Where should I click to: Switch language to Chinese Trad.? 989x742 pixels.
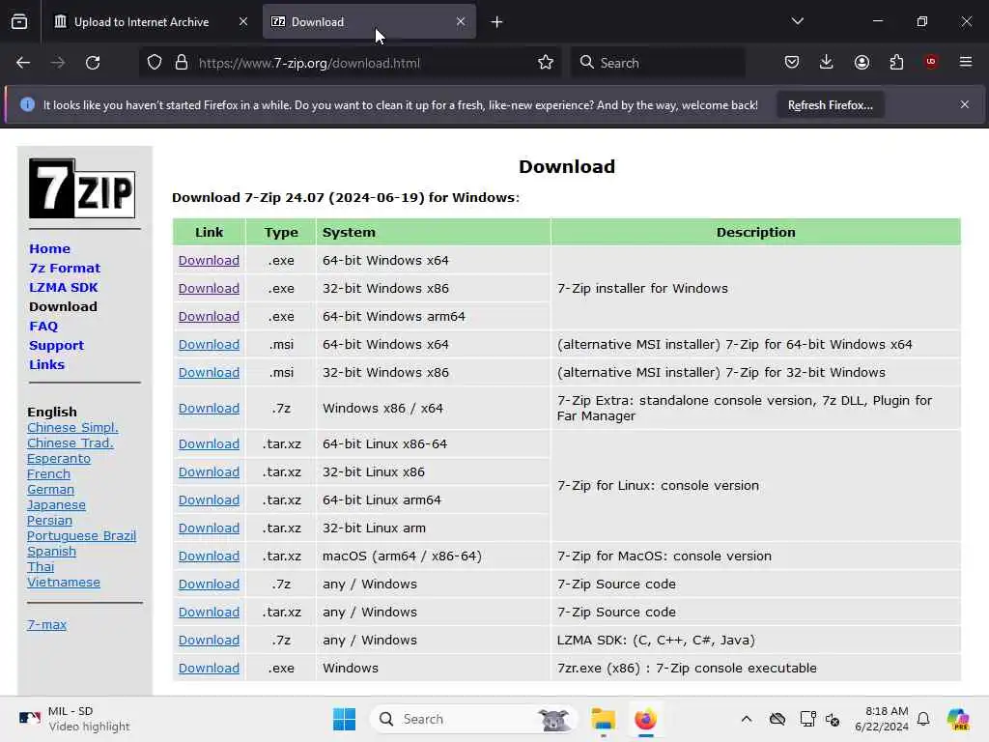(x=70, y=442)
